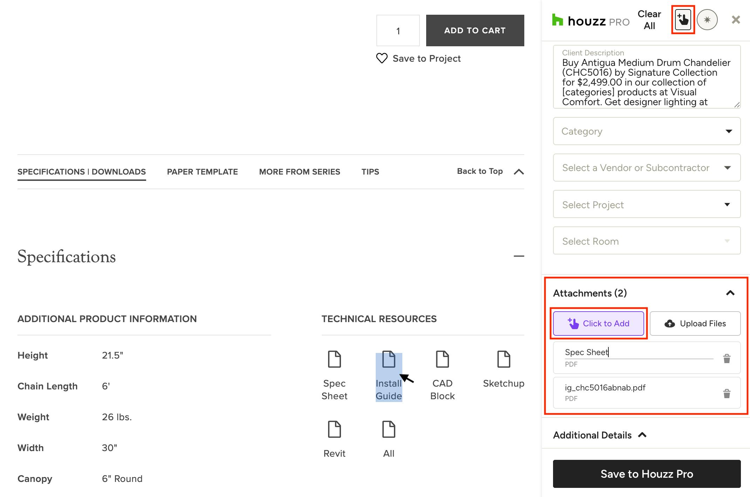This screenshot has width=750, height=497.
Task: Click the Additional Product Information heading
Action: (107, 319)
